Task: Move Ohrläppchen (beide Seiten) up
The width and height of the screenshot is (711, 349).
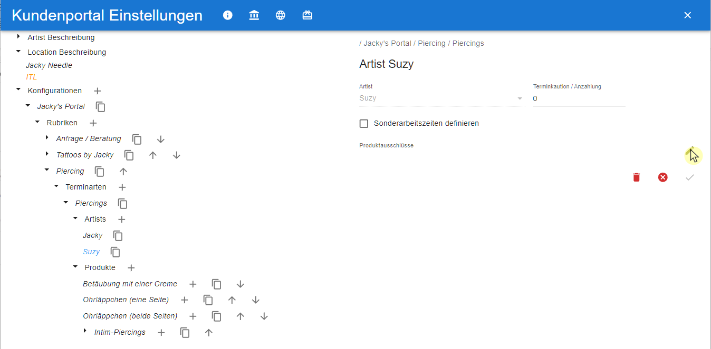Action: pyautogui.click(x=241, y=316)
